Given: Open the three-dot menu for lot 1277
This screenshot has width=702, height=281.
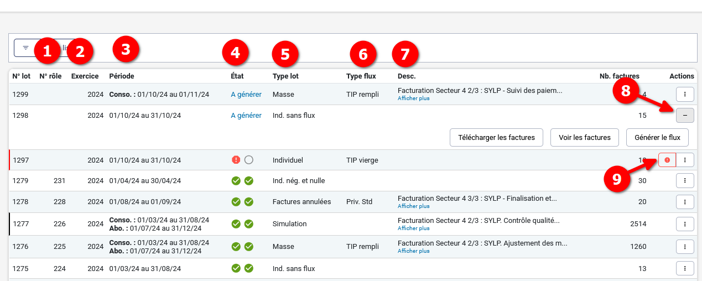Looking at the screenshot, I should click(x=685, y=224).
